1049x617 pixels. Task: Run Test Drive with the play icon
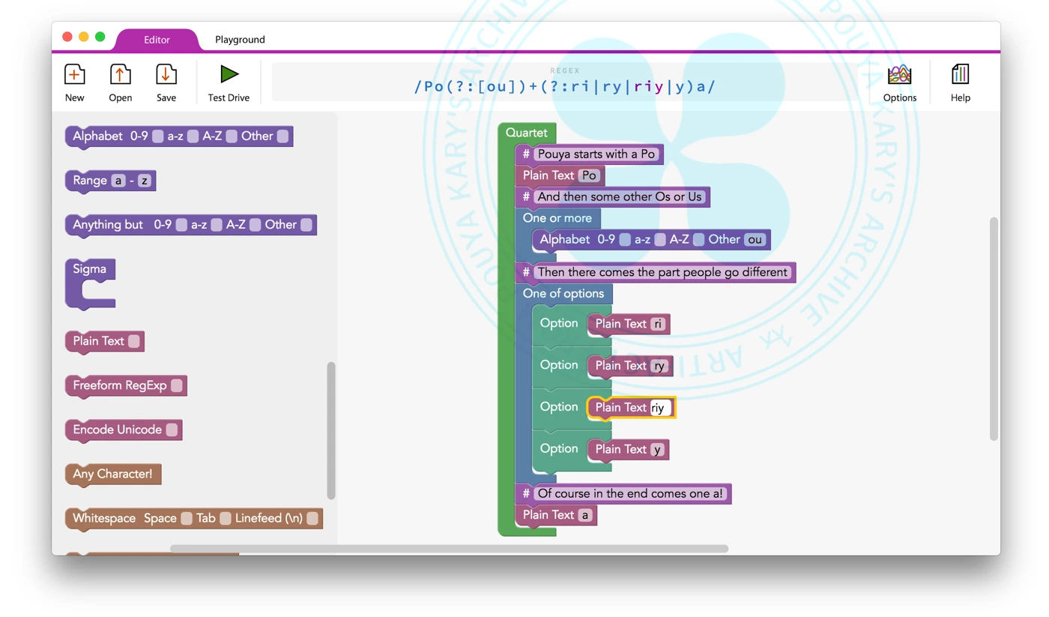(x=229, y=74)
